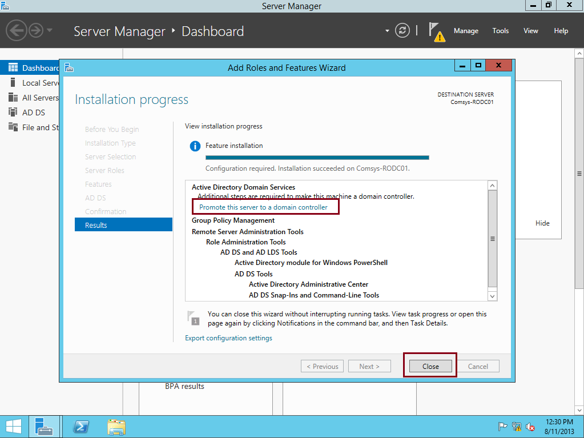This screenshot has width=584, height=438.
Task: Click the feature installation progress bar
Action: (317, 158)
